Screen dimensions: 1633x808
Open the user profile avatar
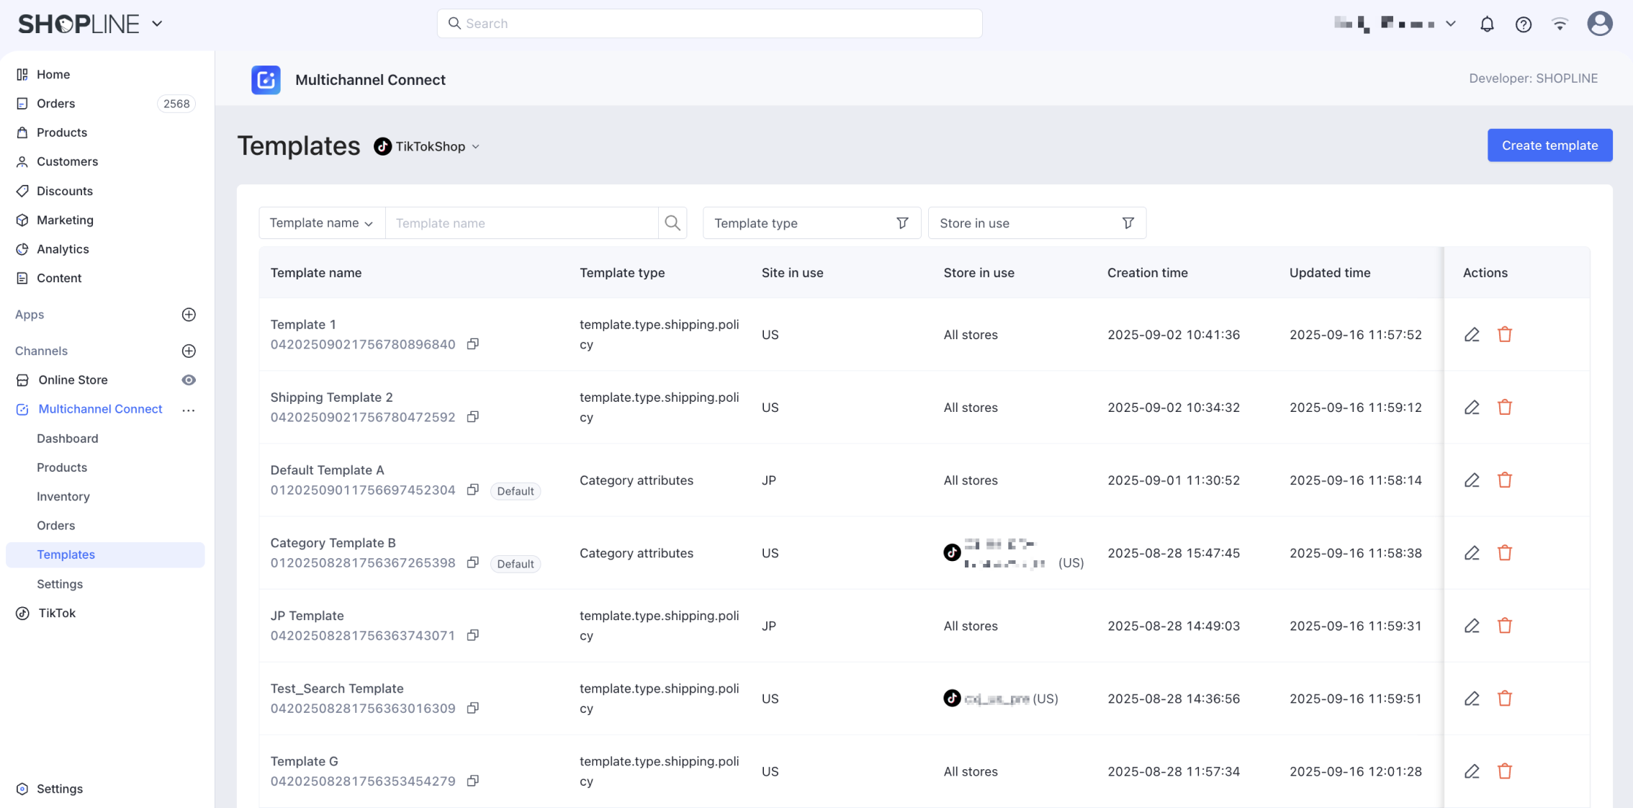(1599, 24)
